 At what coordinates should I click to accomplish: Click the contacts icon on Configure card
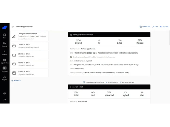pos(14,36)
